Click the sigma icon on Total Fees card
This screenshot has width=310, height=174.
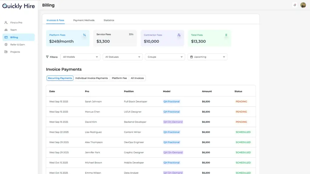[x=226, y=35]
